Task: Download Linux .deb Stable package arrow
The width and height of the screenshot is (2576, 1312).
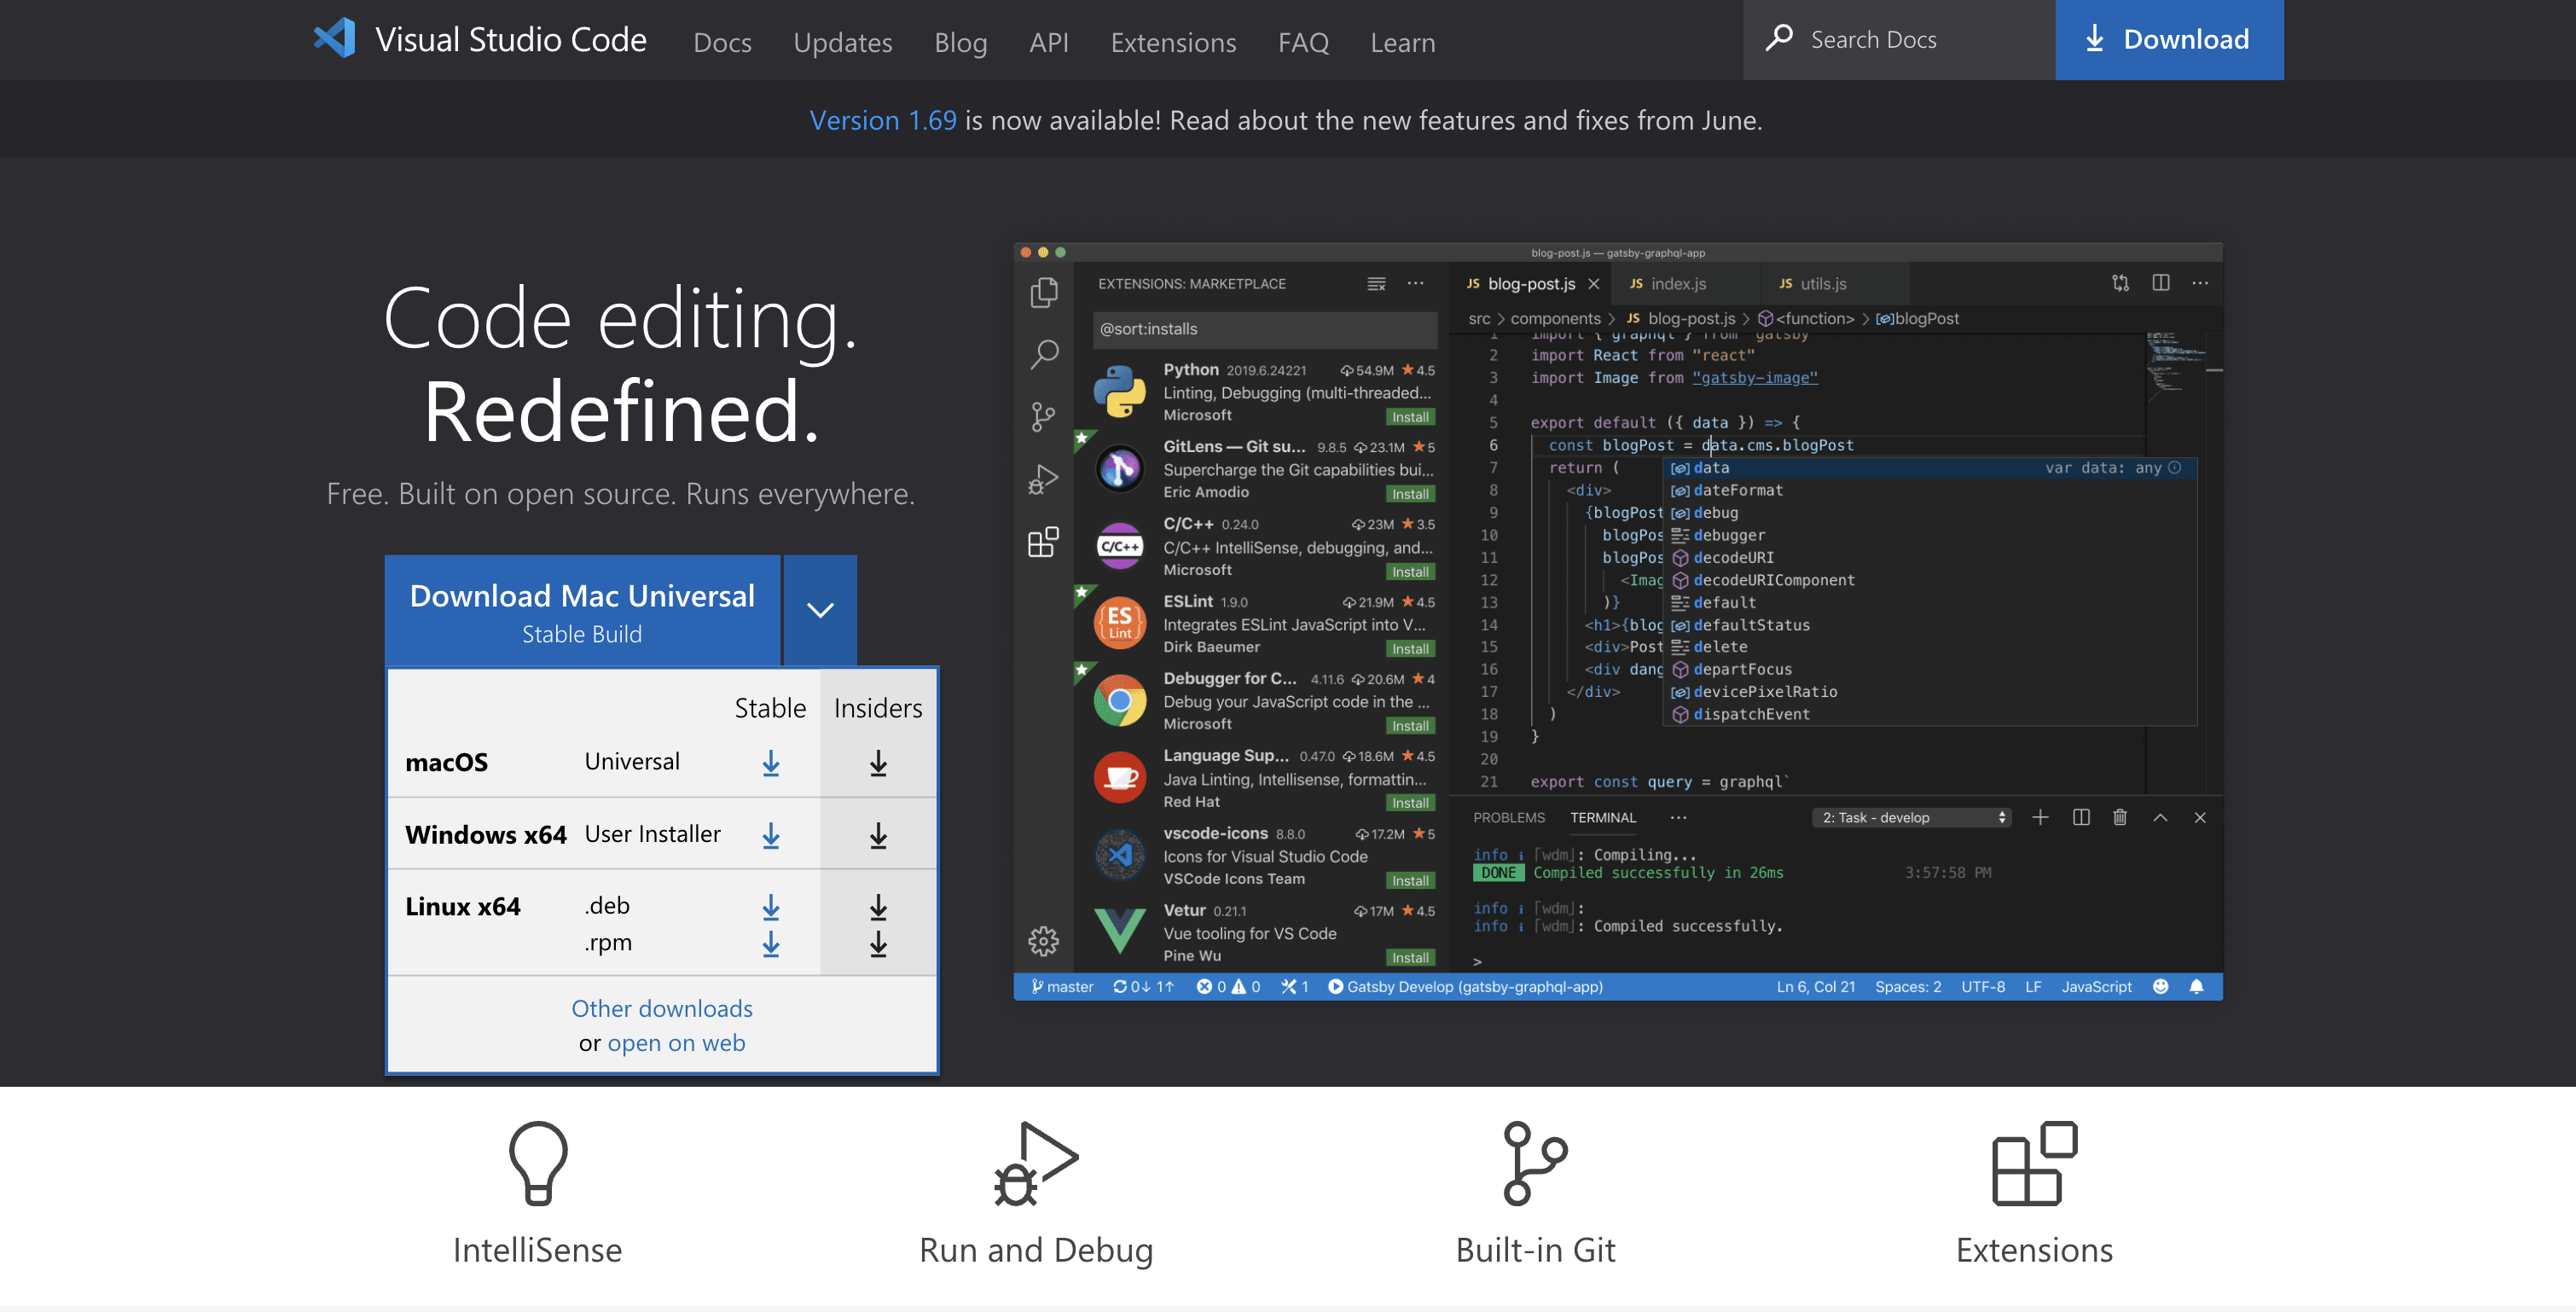Action: [x=771, y=907]
